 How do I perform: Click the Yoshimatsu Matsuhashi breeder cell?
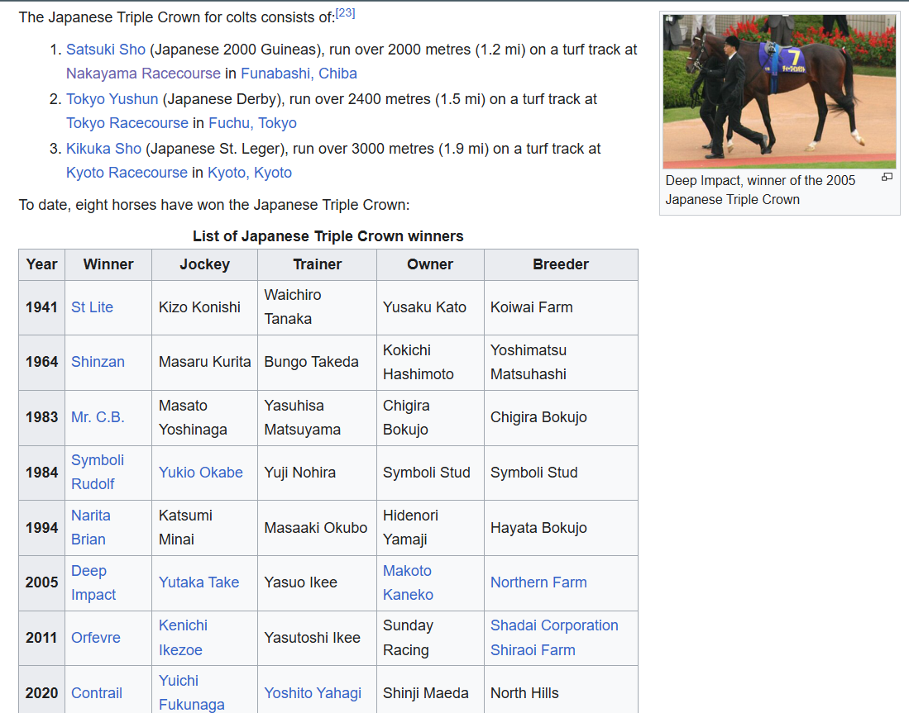561,363
